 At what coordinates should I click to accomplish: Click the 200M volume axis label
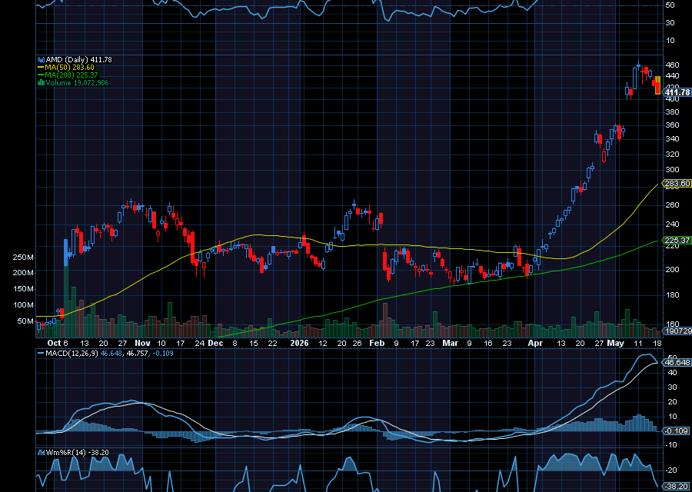(23, 273)
